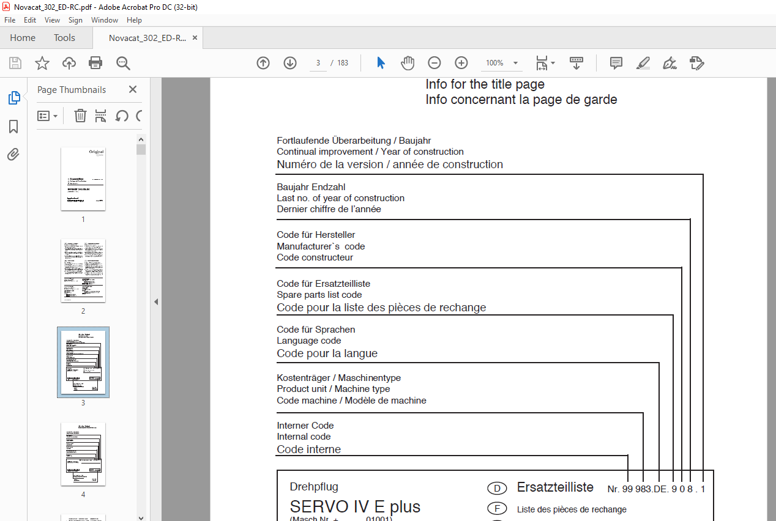Click the insert pages icon in thumbnails panel
Image resolution: width=776 pixels, height=521 pixels.
(101, 116)
